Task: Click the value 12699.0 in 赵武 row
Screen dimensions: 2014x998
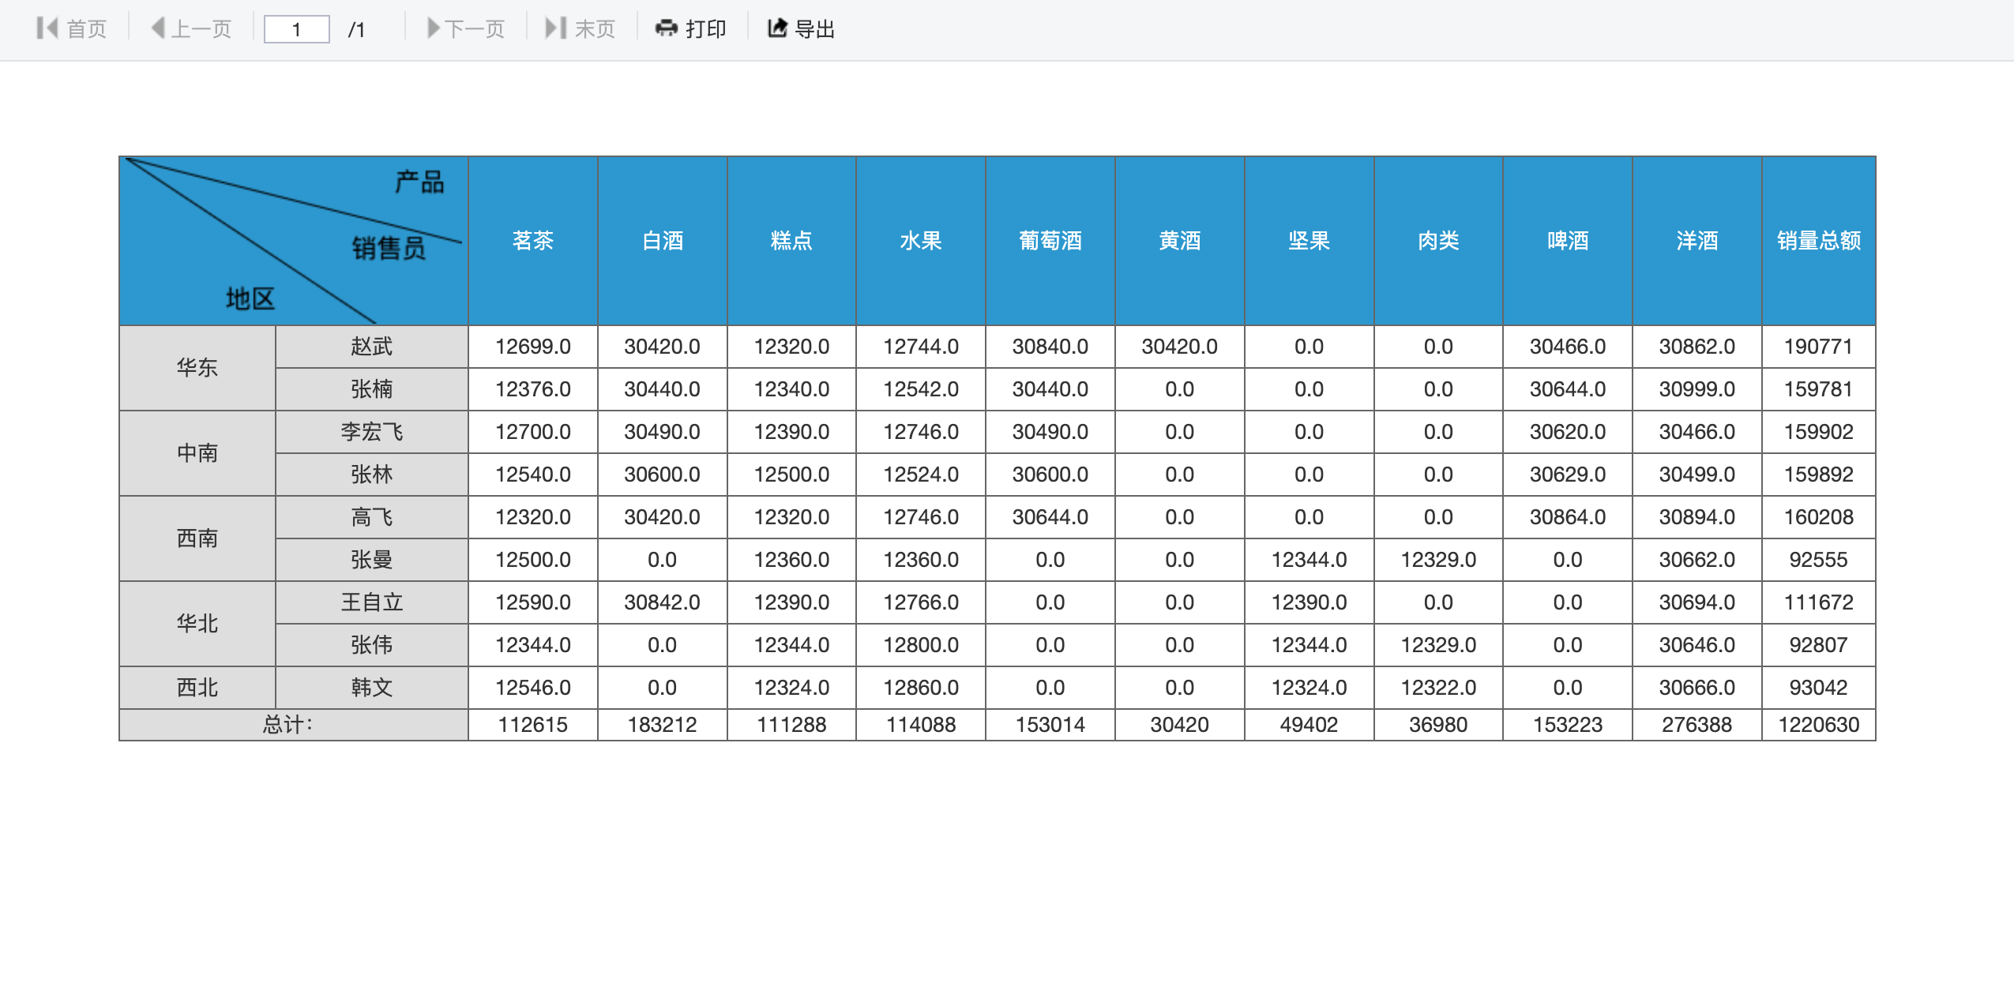Action: pyautogui.click(x=533, y=347)
